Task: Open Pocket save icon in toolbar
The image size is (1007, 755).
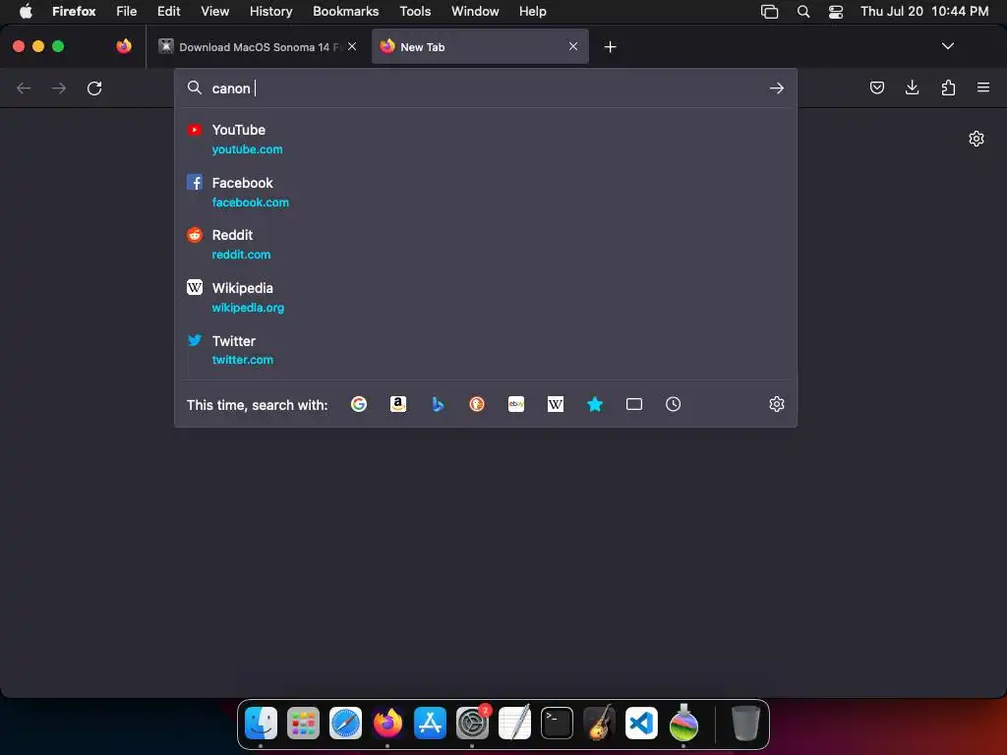Action: pos(876,87)
